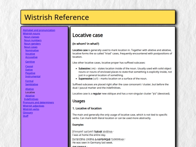Click the Wistrish Reference header title

(x=57, y=17)
